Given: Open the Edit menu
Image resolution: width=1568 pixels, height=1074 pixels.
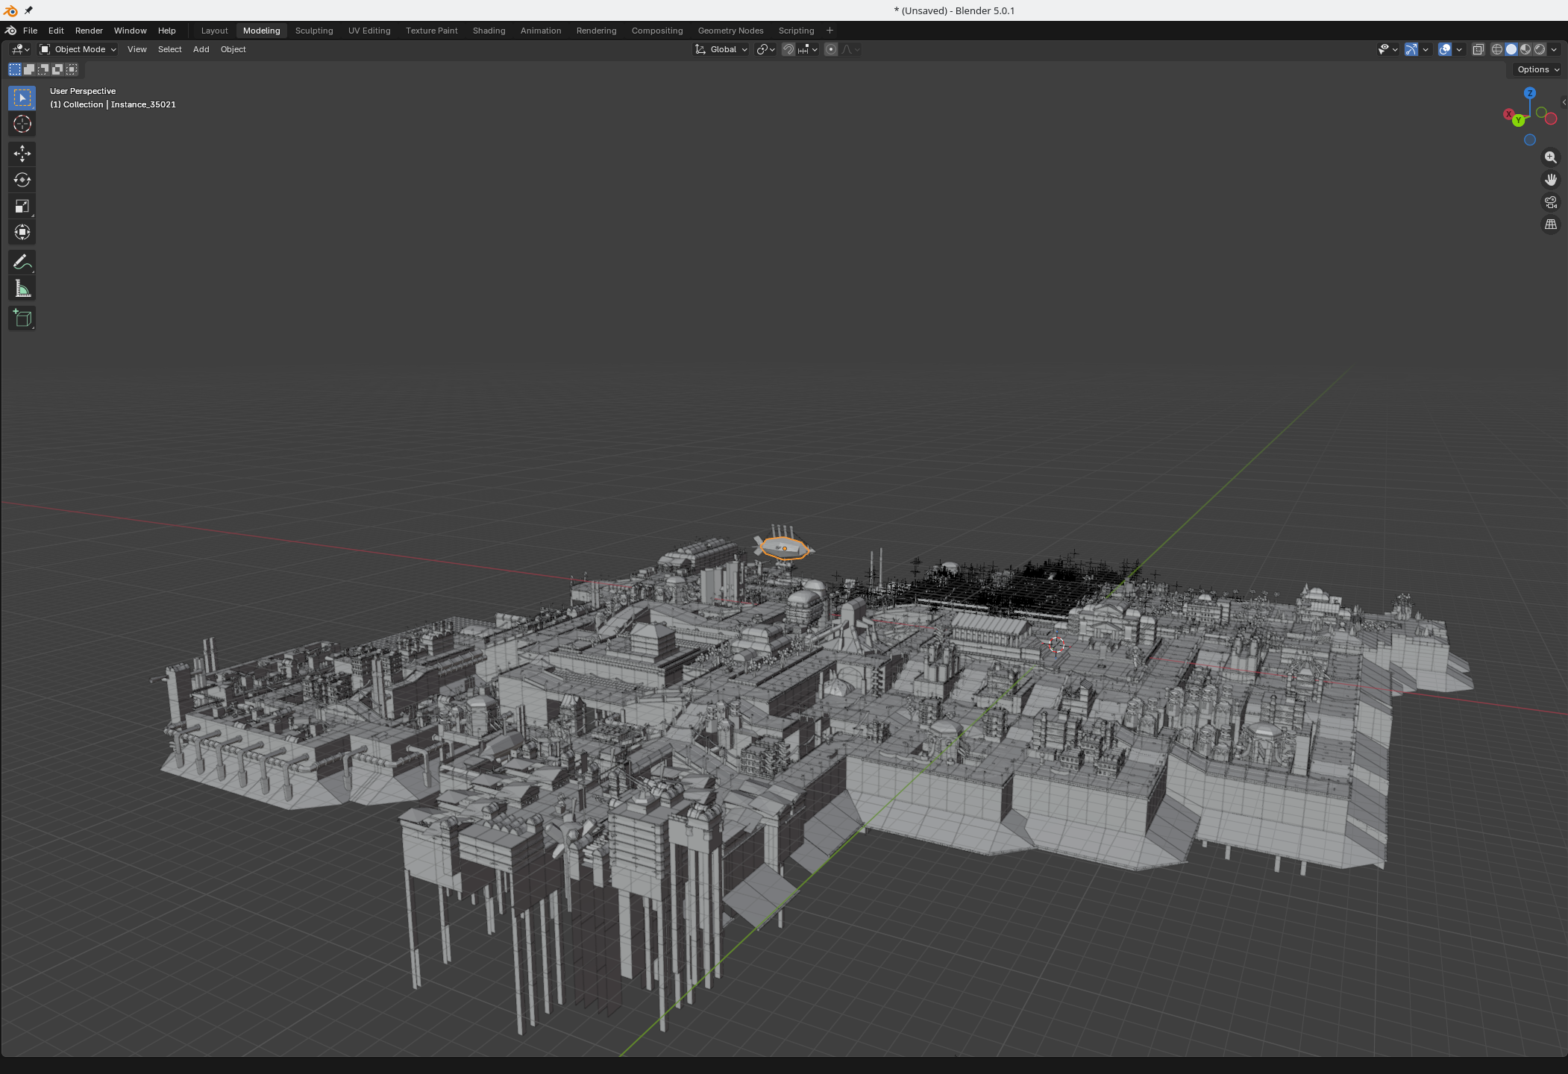Looking at the screenshot, I should (x=56, y=31).
